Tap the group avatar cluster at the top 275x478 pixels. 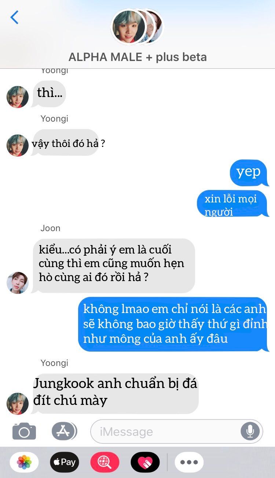[137, 26]
